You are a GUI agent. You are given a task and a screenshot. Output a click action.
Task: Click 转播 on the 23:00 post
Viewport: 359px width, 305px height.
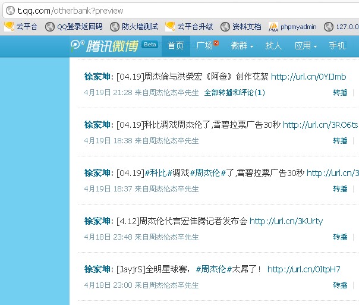[x=340, y=285]
